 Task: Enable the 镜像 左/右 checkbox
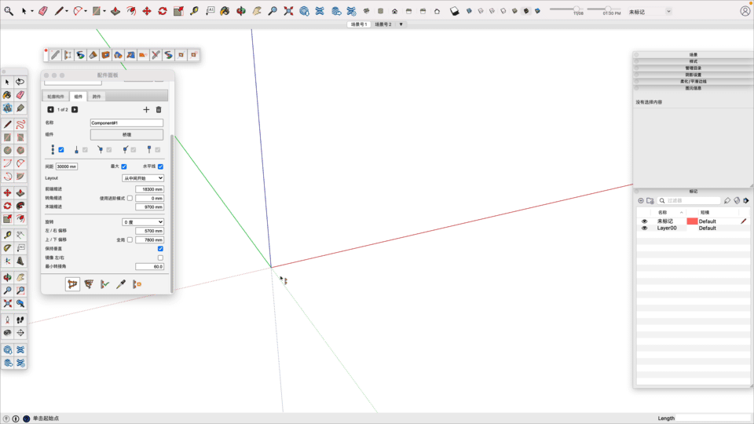[160, 258]
